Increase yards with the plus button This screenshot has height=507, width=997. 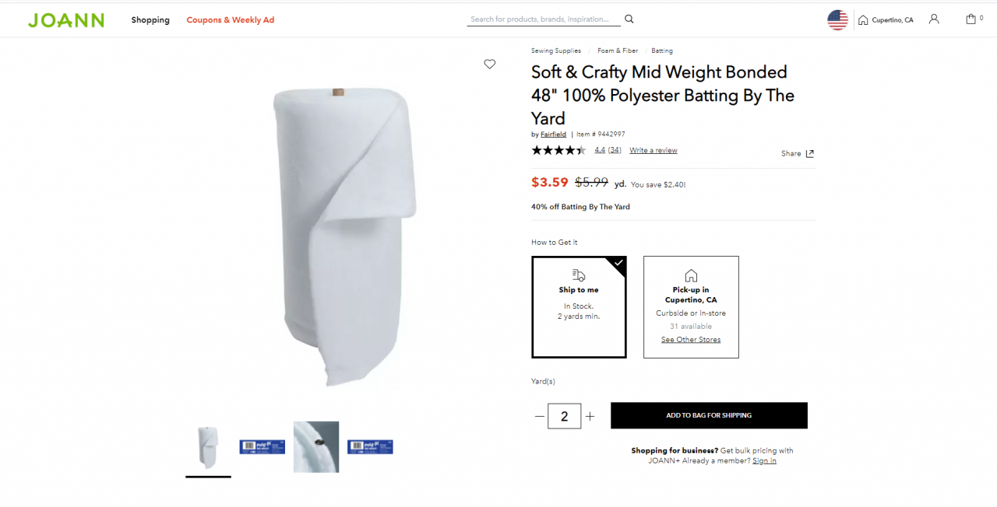coord(590,416)
